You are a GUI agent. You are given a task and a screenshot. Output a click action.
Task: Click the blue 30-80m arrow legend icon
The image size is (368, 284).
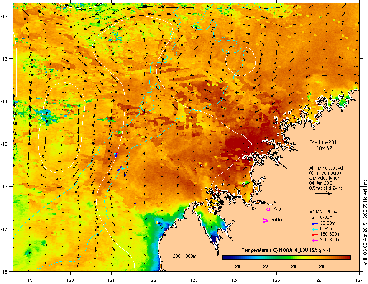[x=314, y=223]
